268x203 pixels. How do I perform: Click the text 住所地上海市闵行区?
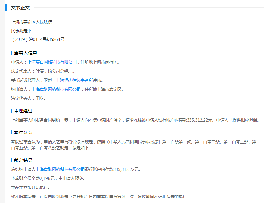point(99,62)
